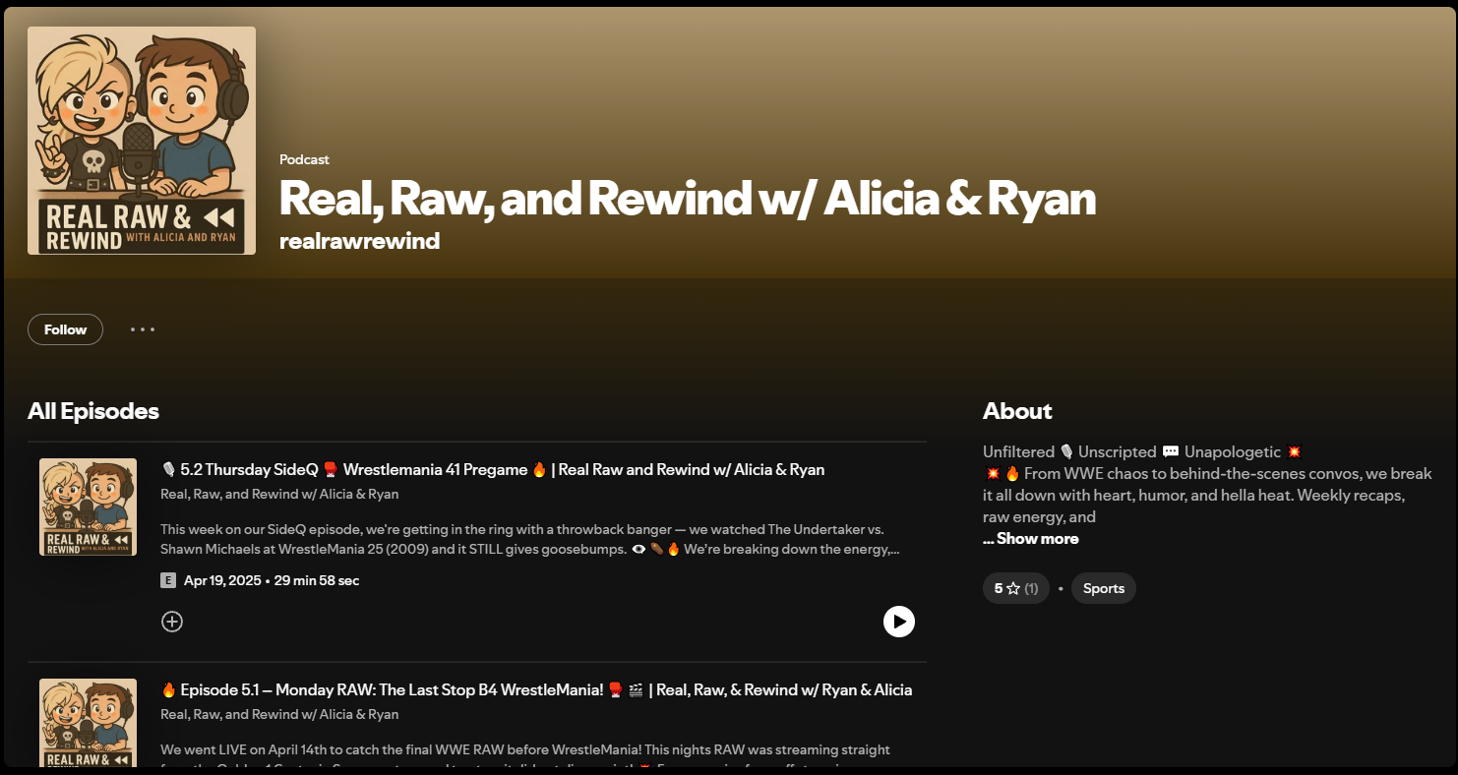1458x775 pixels.
Task: Click the podcast title heading
Action: tap(688, 199)
